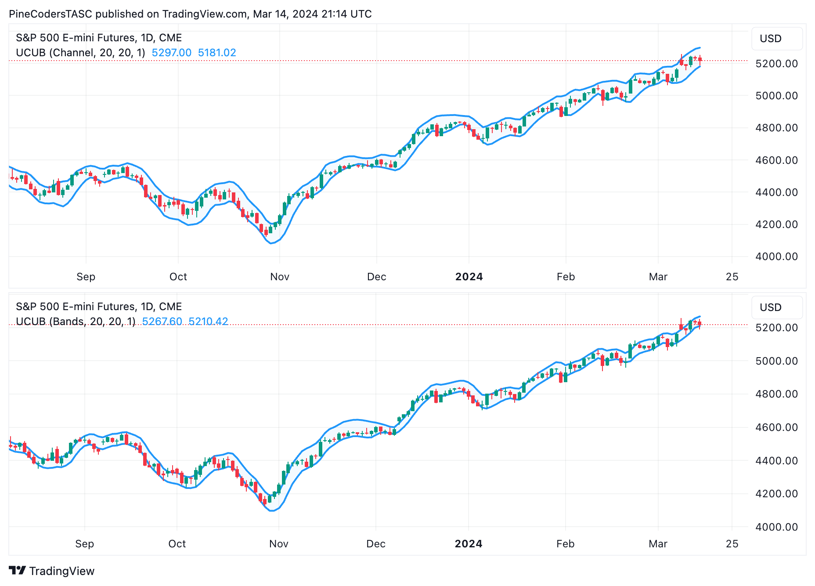Click the 4400.00 price label on top chart
Viewport: 815px width, 586px height.
pos(776,192)
